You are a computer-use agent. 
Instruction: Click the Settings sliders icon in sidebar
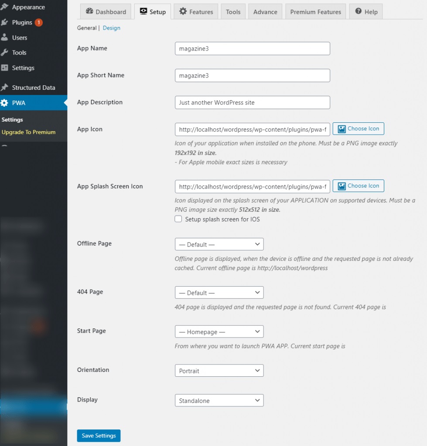[5, 68]
